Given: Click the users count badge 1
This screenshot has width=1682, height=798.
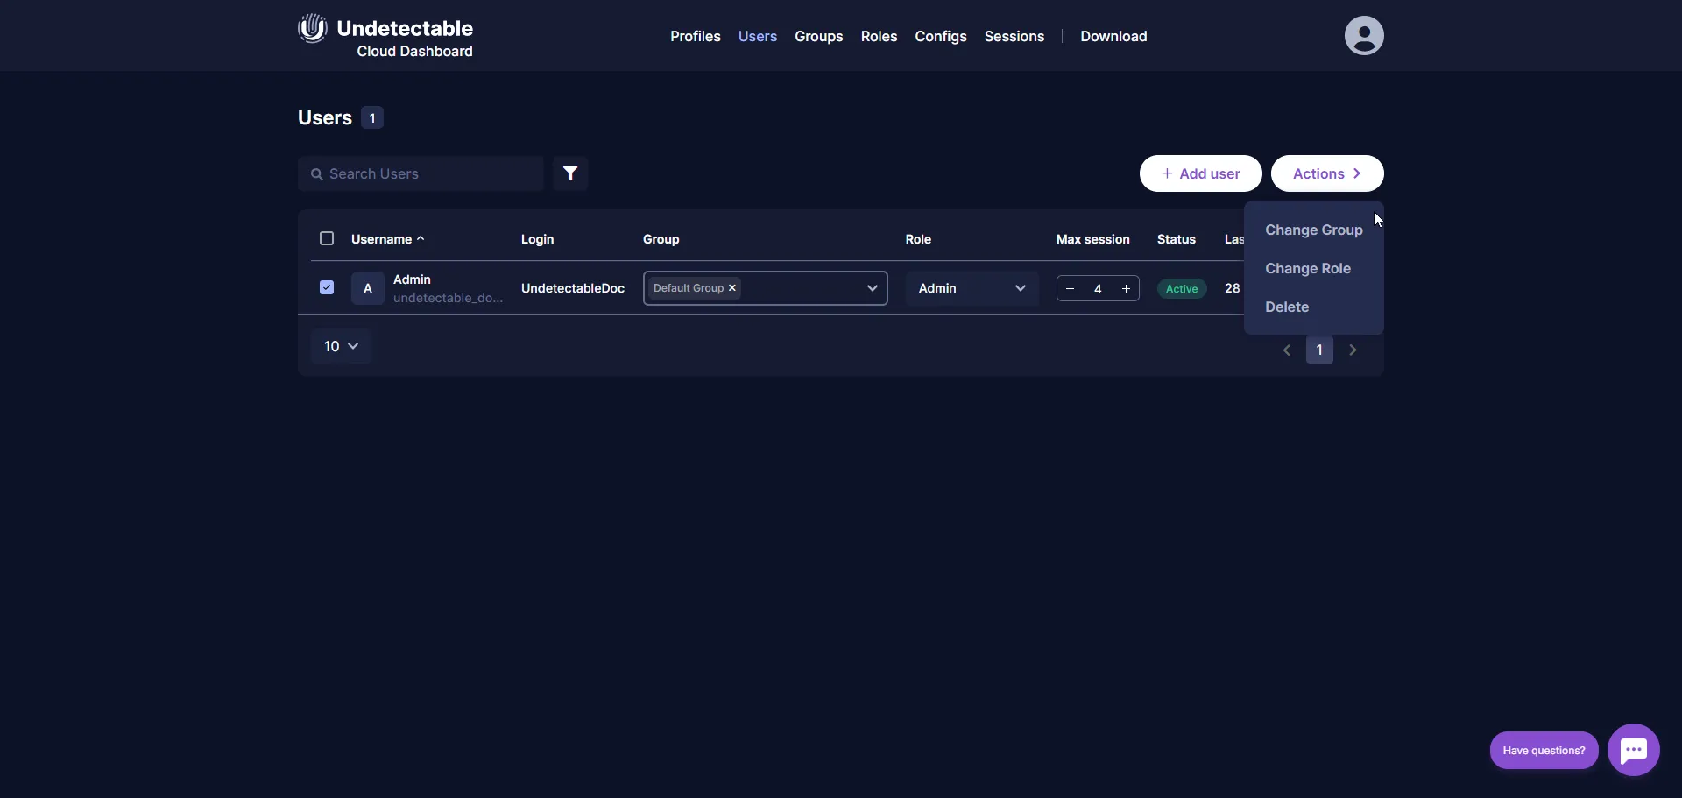Looking at the screenshot, I should [372, 117].
